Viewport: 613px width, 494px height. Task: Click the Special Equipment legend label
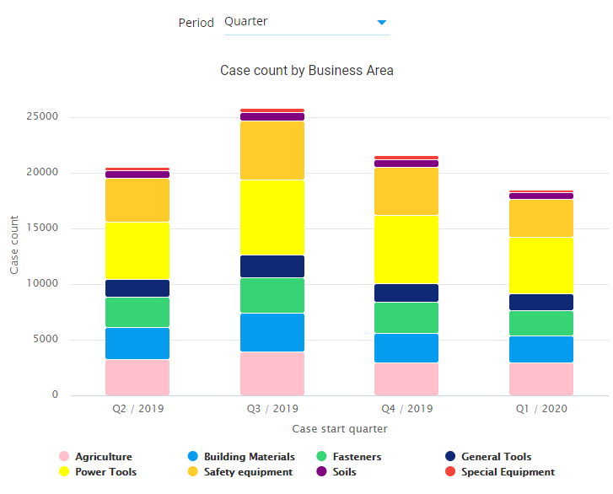(x=508, y=472)
